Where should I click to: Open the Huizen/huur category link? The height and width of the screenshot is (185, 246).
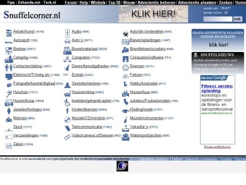pyautogui.click(x=140, y=92)
